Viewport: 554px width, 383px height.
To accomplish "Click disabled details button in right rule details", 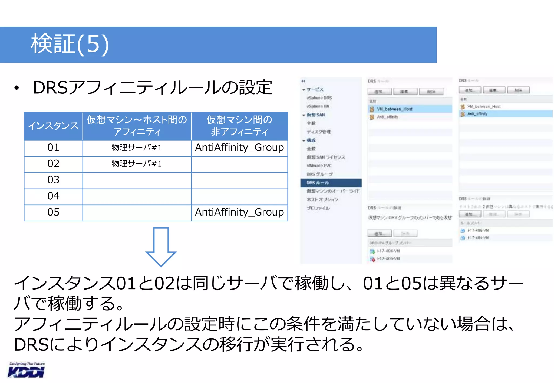I will 494,214.
